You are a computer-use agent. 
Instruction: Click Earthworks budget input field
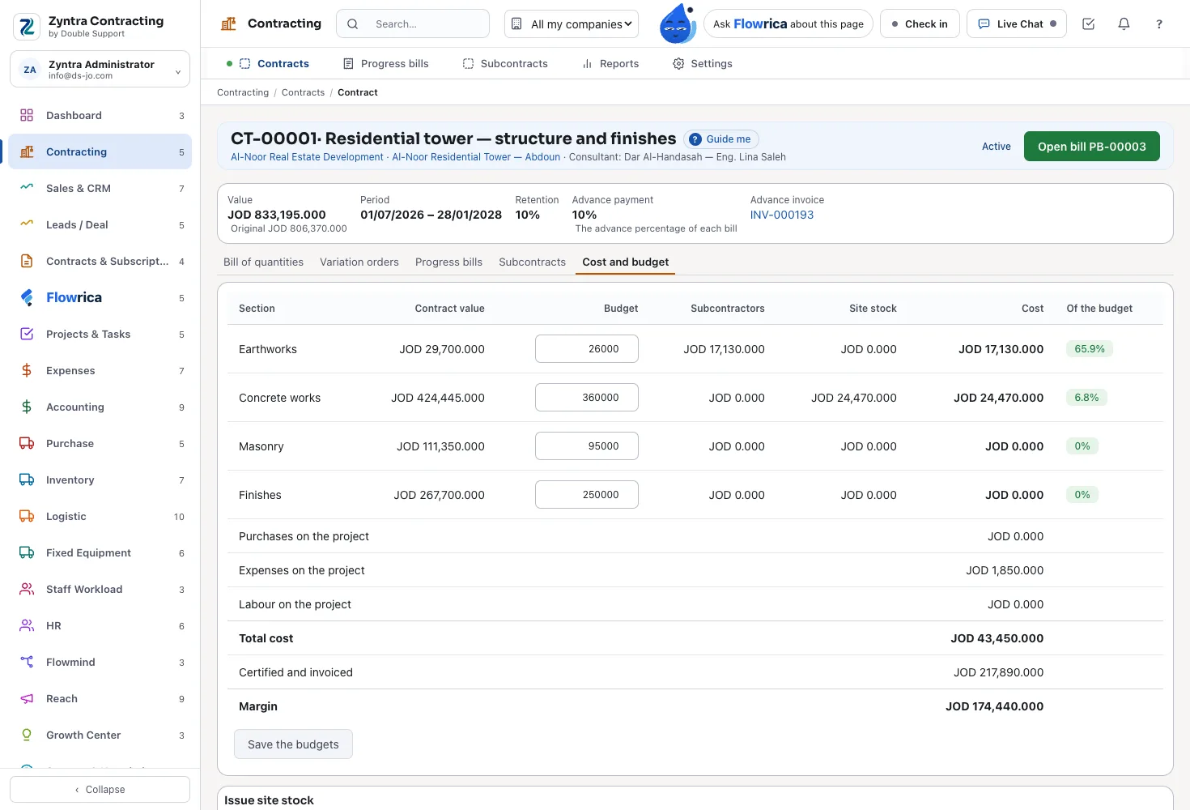(x=587, y=349)
